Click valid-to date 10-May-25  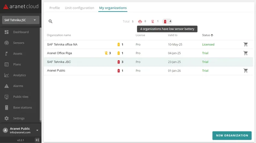pos(175,44)
